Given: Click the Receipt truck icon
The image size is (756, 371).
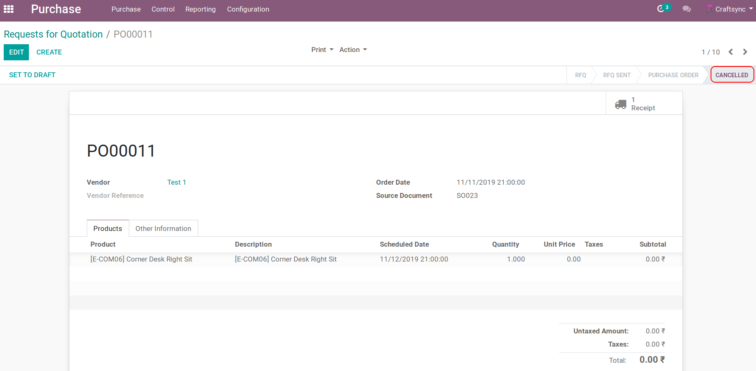Looking at the screenshot, I should point(620,104).
